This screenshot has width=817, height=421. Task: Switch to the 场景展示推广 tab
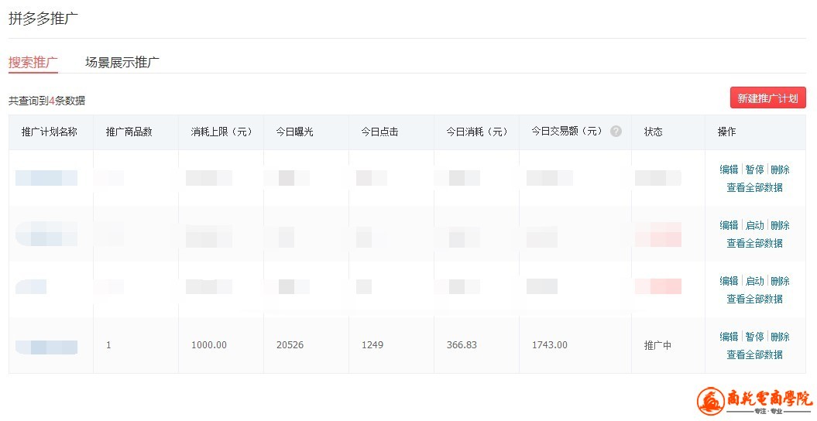pyautogui.click(x=122, y=63)
